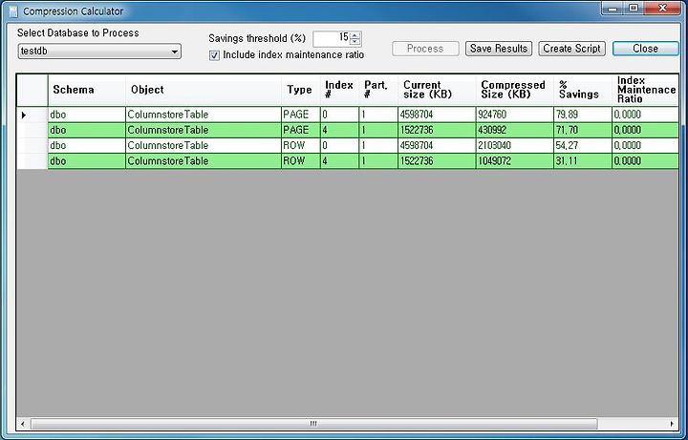
Task: Increase savings threshold with up arrow
Action: pyautogui.click(x=355, y=35)
